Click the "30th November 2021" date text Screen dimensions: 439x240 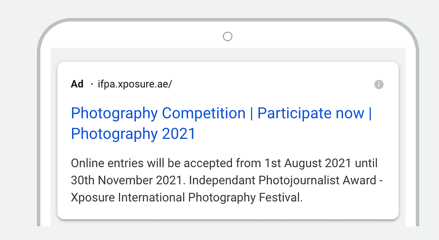(127, 180)
